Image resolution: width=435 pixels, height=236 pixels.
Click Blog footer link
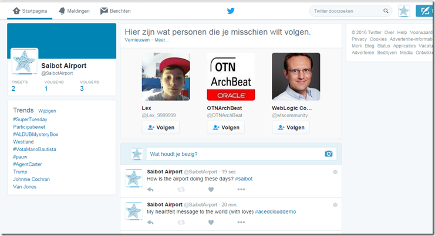[x=369, y=46]
